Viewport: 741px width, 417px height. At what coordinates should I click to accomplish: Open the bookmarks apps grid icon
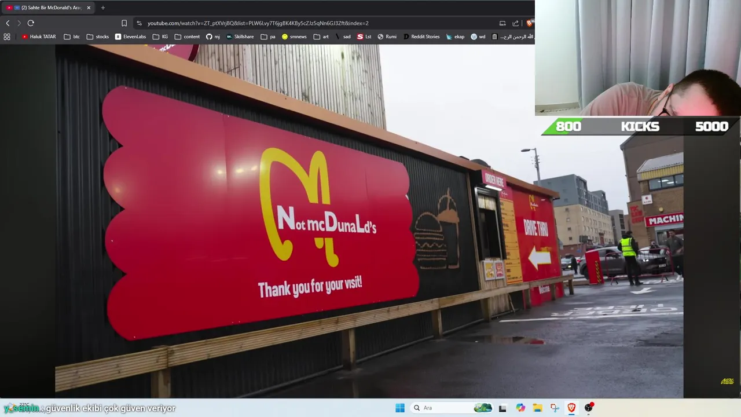click(7, 36)
